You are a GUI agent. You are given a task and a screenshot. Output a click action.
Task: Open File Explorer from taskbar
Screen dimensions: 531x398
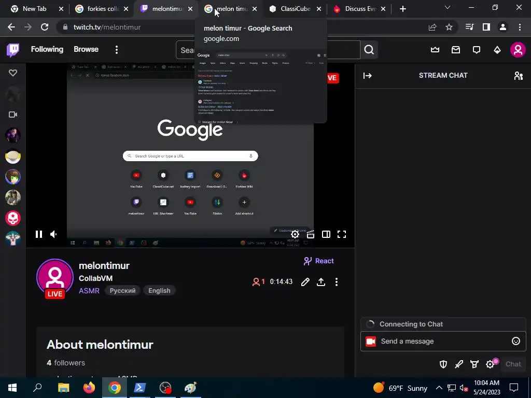(63, 388)
